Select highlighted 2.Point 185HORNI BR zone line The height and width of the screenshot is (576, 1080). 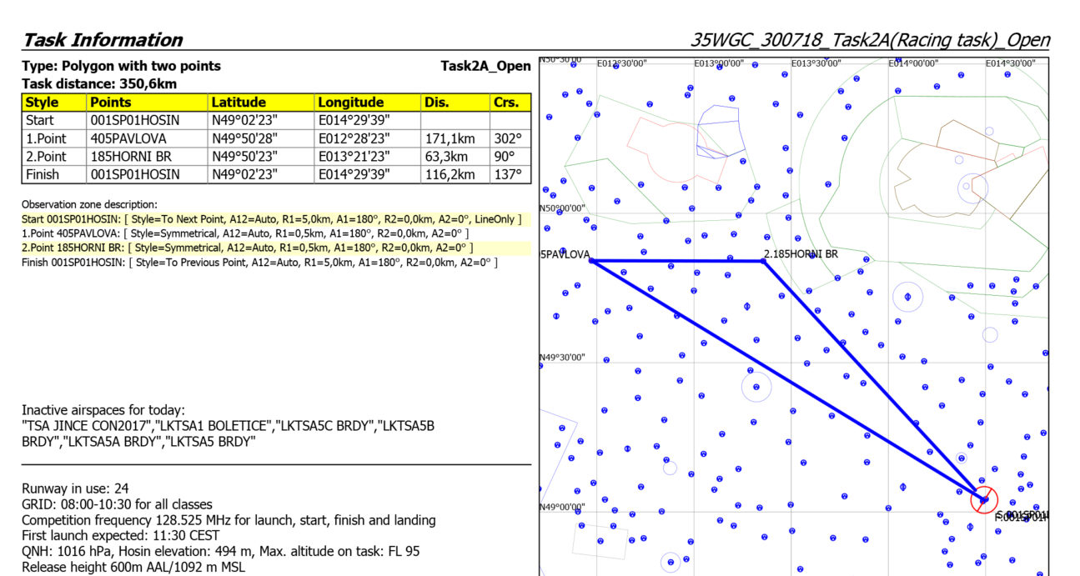[x=247, y=248]
